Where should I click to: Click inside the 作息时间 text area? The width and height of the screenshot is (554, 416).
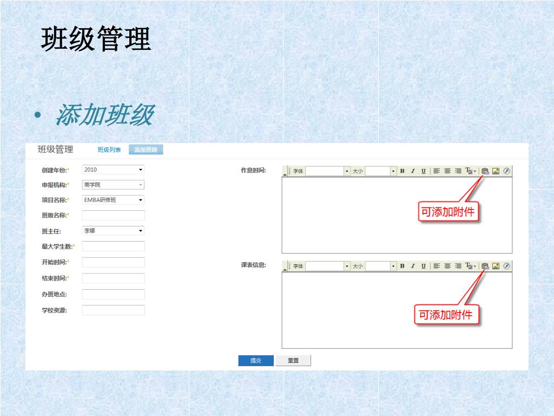pos(397,215)
